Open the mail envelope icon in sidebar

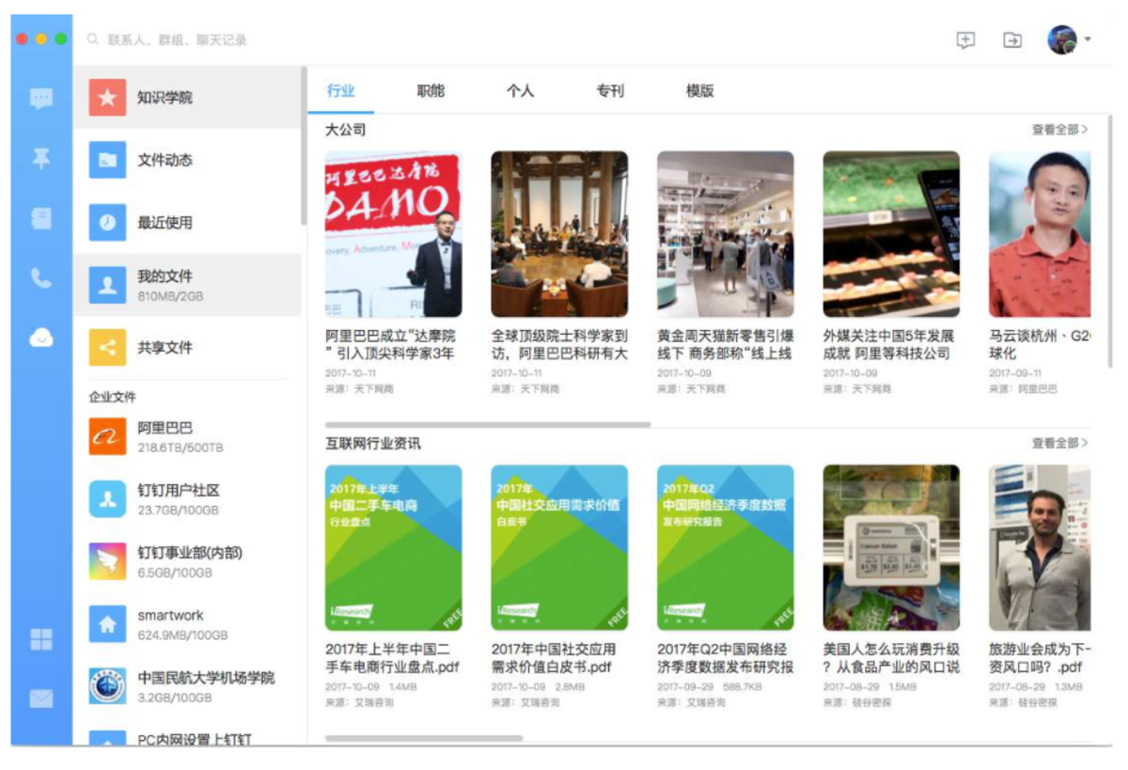click(41, 699)
